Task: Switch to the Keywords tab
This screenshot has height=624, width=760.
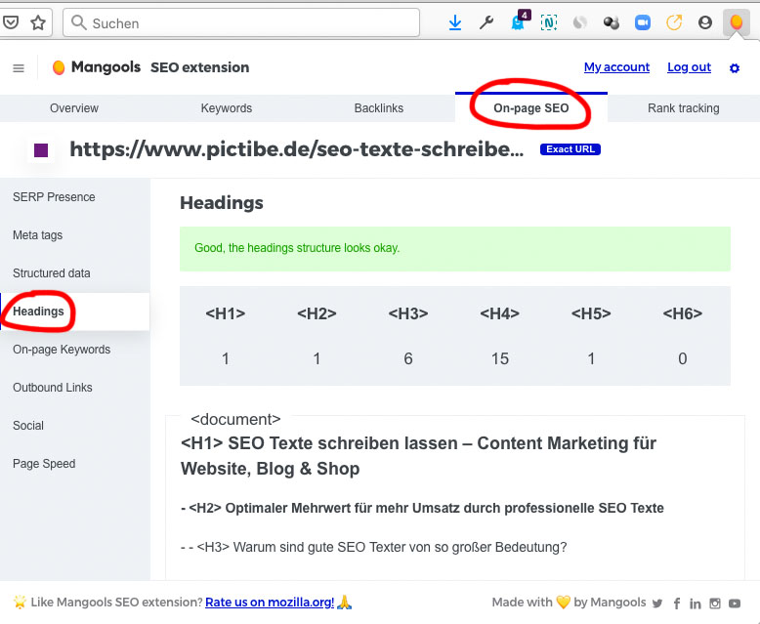Action: pos(227,108)
